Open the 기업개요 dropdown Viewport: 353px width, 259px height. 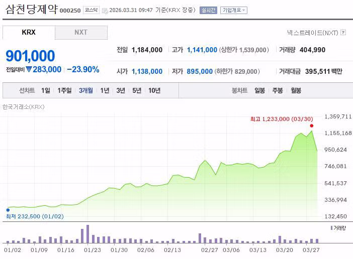[234, 10]
